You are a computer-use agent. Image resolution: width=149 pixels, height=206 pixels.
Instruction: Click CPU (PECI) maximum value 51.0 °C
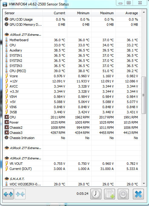(108, 71)
